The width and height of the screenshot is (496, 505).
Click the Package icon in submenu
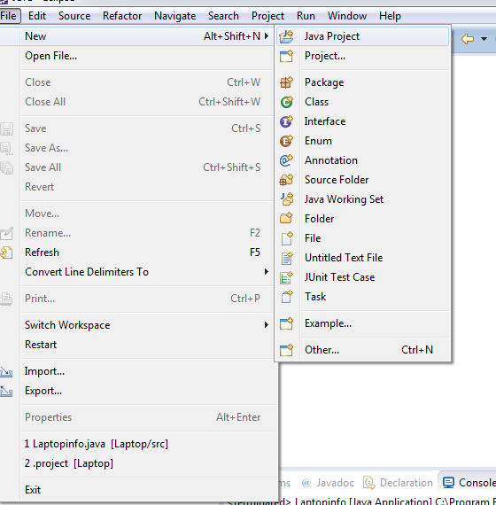coord(286,82)
